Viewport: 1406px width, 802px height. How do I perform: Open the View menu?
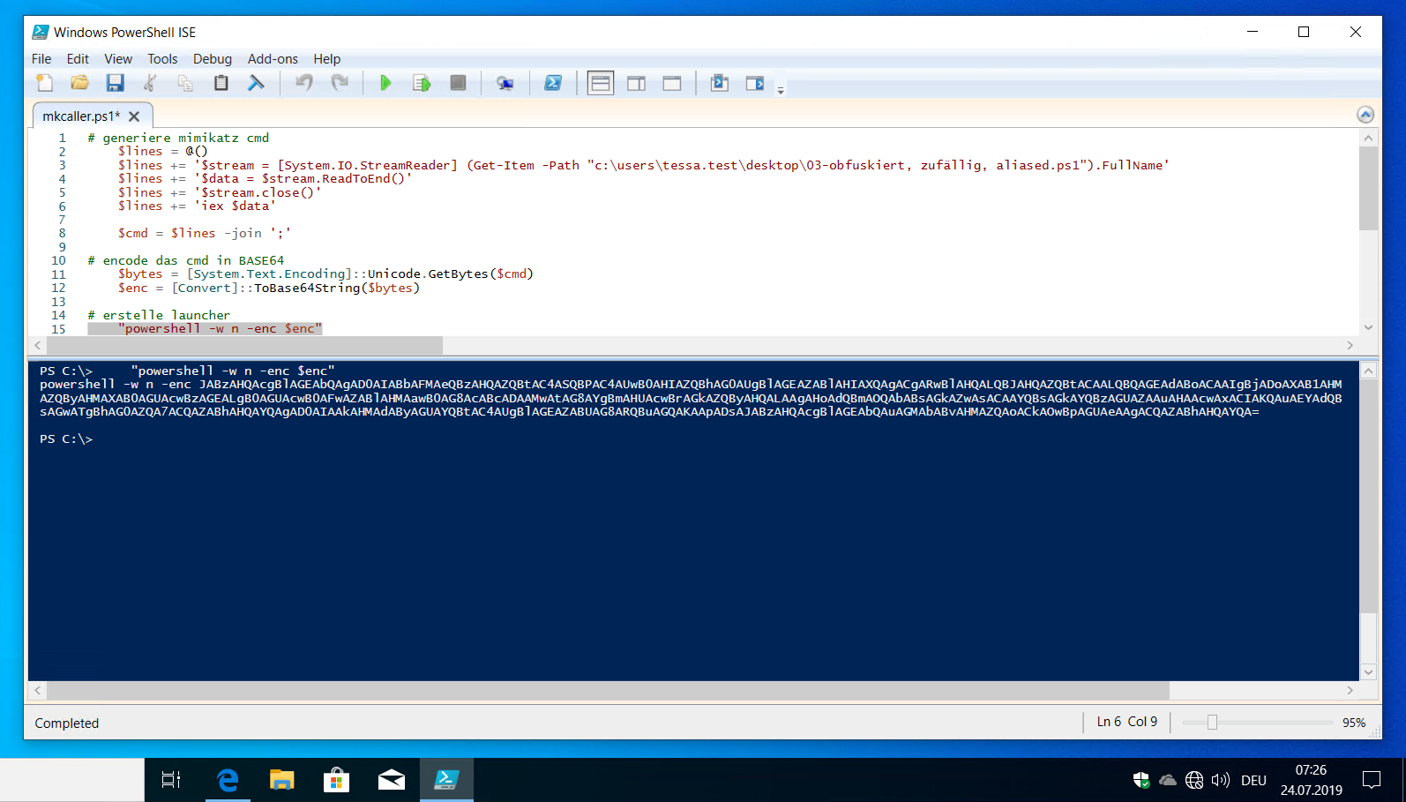(118, 59)
